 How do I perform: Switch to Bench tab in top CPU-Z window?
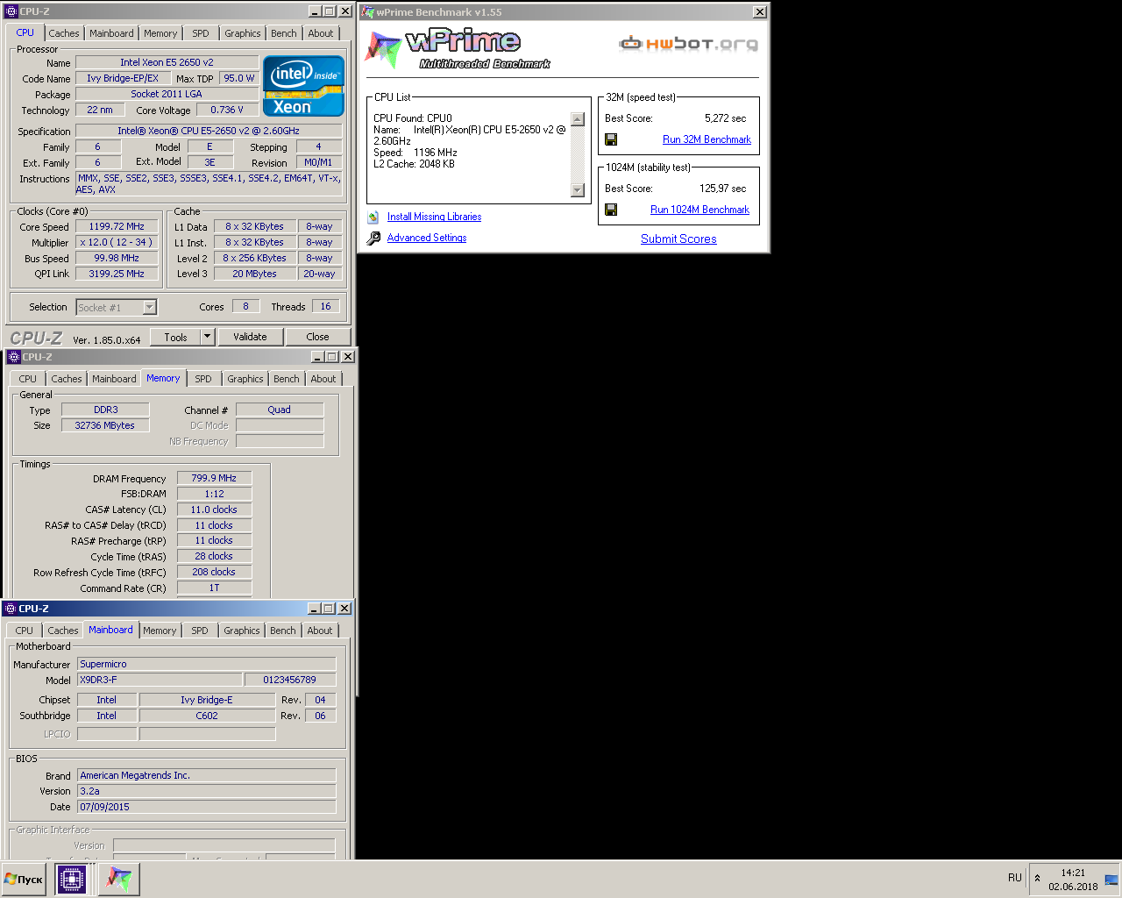coord(284,33)
